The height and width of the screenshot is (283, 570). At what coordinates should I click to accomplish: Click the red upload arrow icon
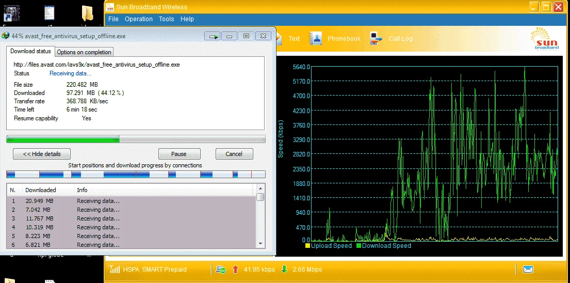point(236,270)
